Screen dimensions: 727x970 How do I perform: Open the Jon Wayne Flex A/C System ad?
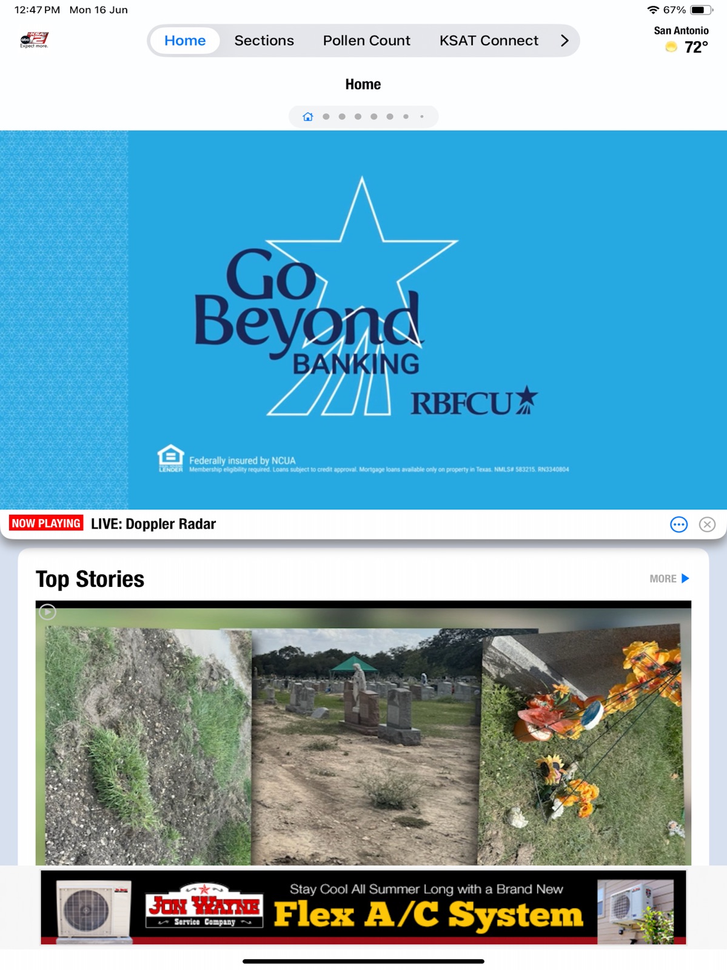pyautogui.click(x=363, y=908)
